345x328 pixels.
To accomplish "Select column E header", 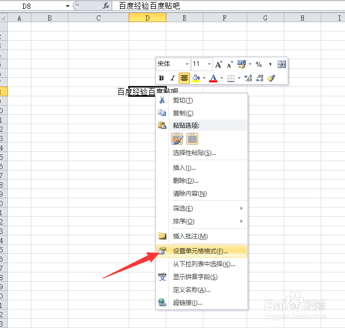I will point(185,18).
